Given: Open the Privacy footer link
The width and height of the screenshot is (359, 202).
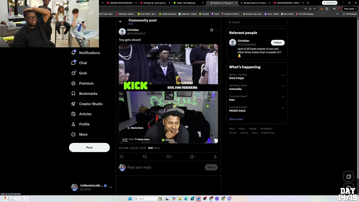Looking at the screenshot, I should pyautogui.click(x=242, y=129).
